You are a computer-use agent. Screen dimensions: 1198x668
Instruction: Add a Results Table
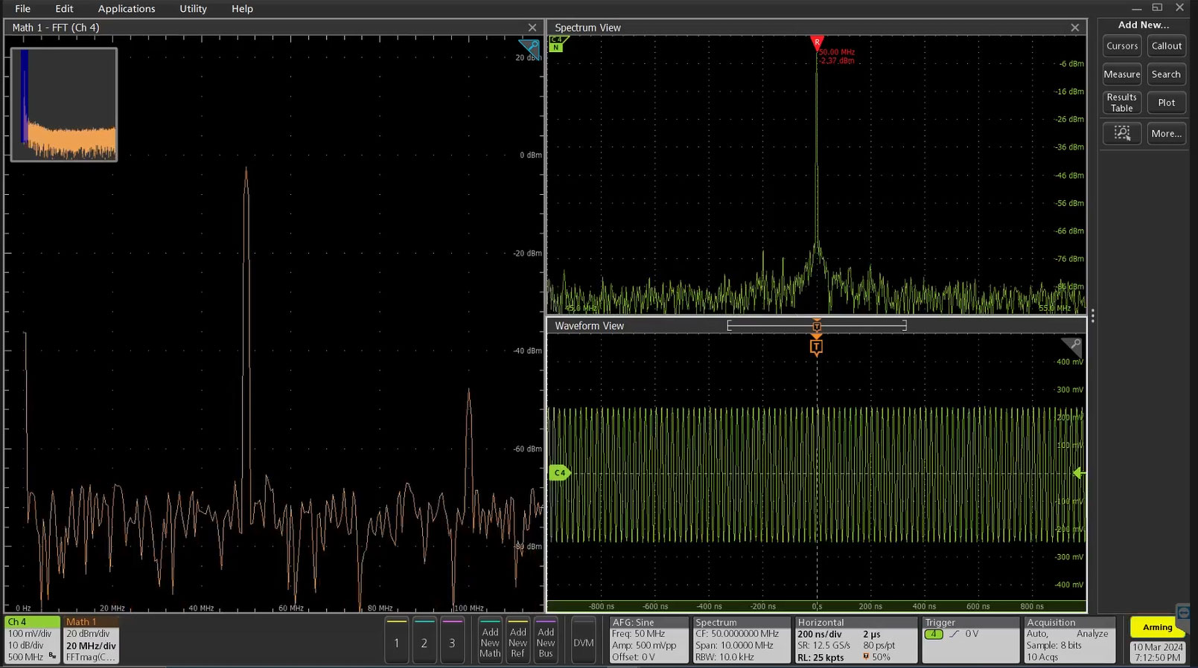[1121, 103]
